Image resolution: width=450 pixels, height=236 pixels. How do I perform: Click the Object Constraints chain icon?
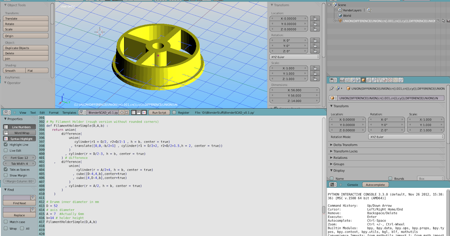[369, 80]
